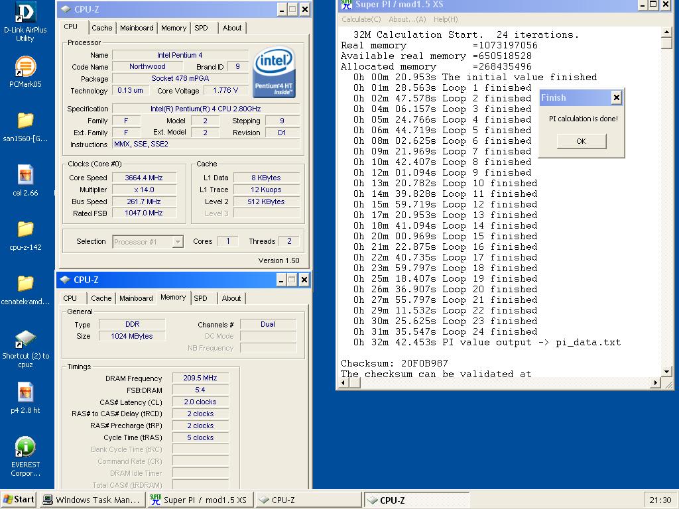Open D-Link AirPlus Utility desktop icon
The width and height of the screenshot is (679, 509).
pos(25,22)
